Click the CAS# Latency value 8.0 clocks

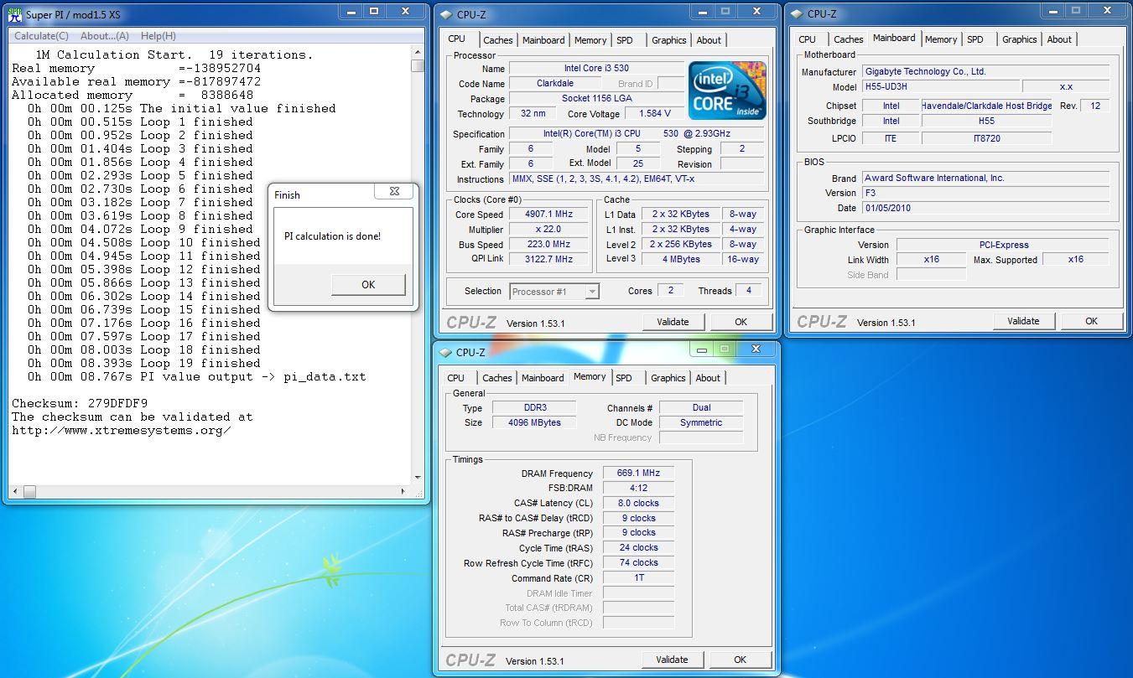click(638, 503)
